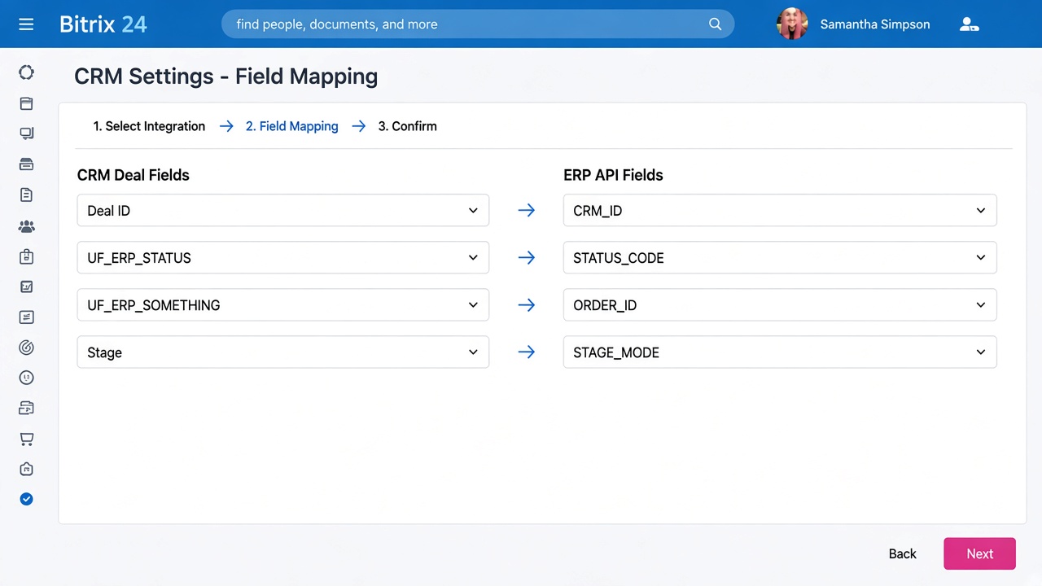The width and height of the screenshot is (1042, 586).
Task: Open the CRM_ID ERP field dropdown
Action: 780,211
